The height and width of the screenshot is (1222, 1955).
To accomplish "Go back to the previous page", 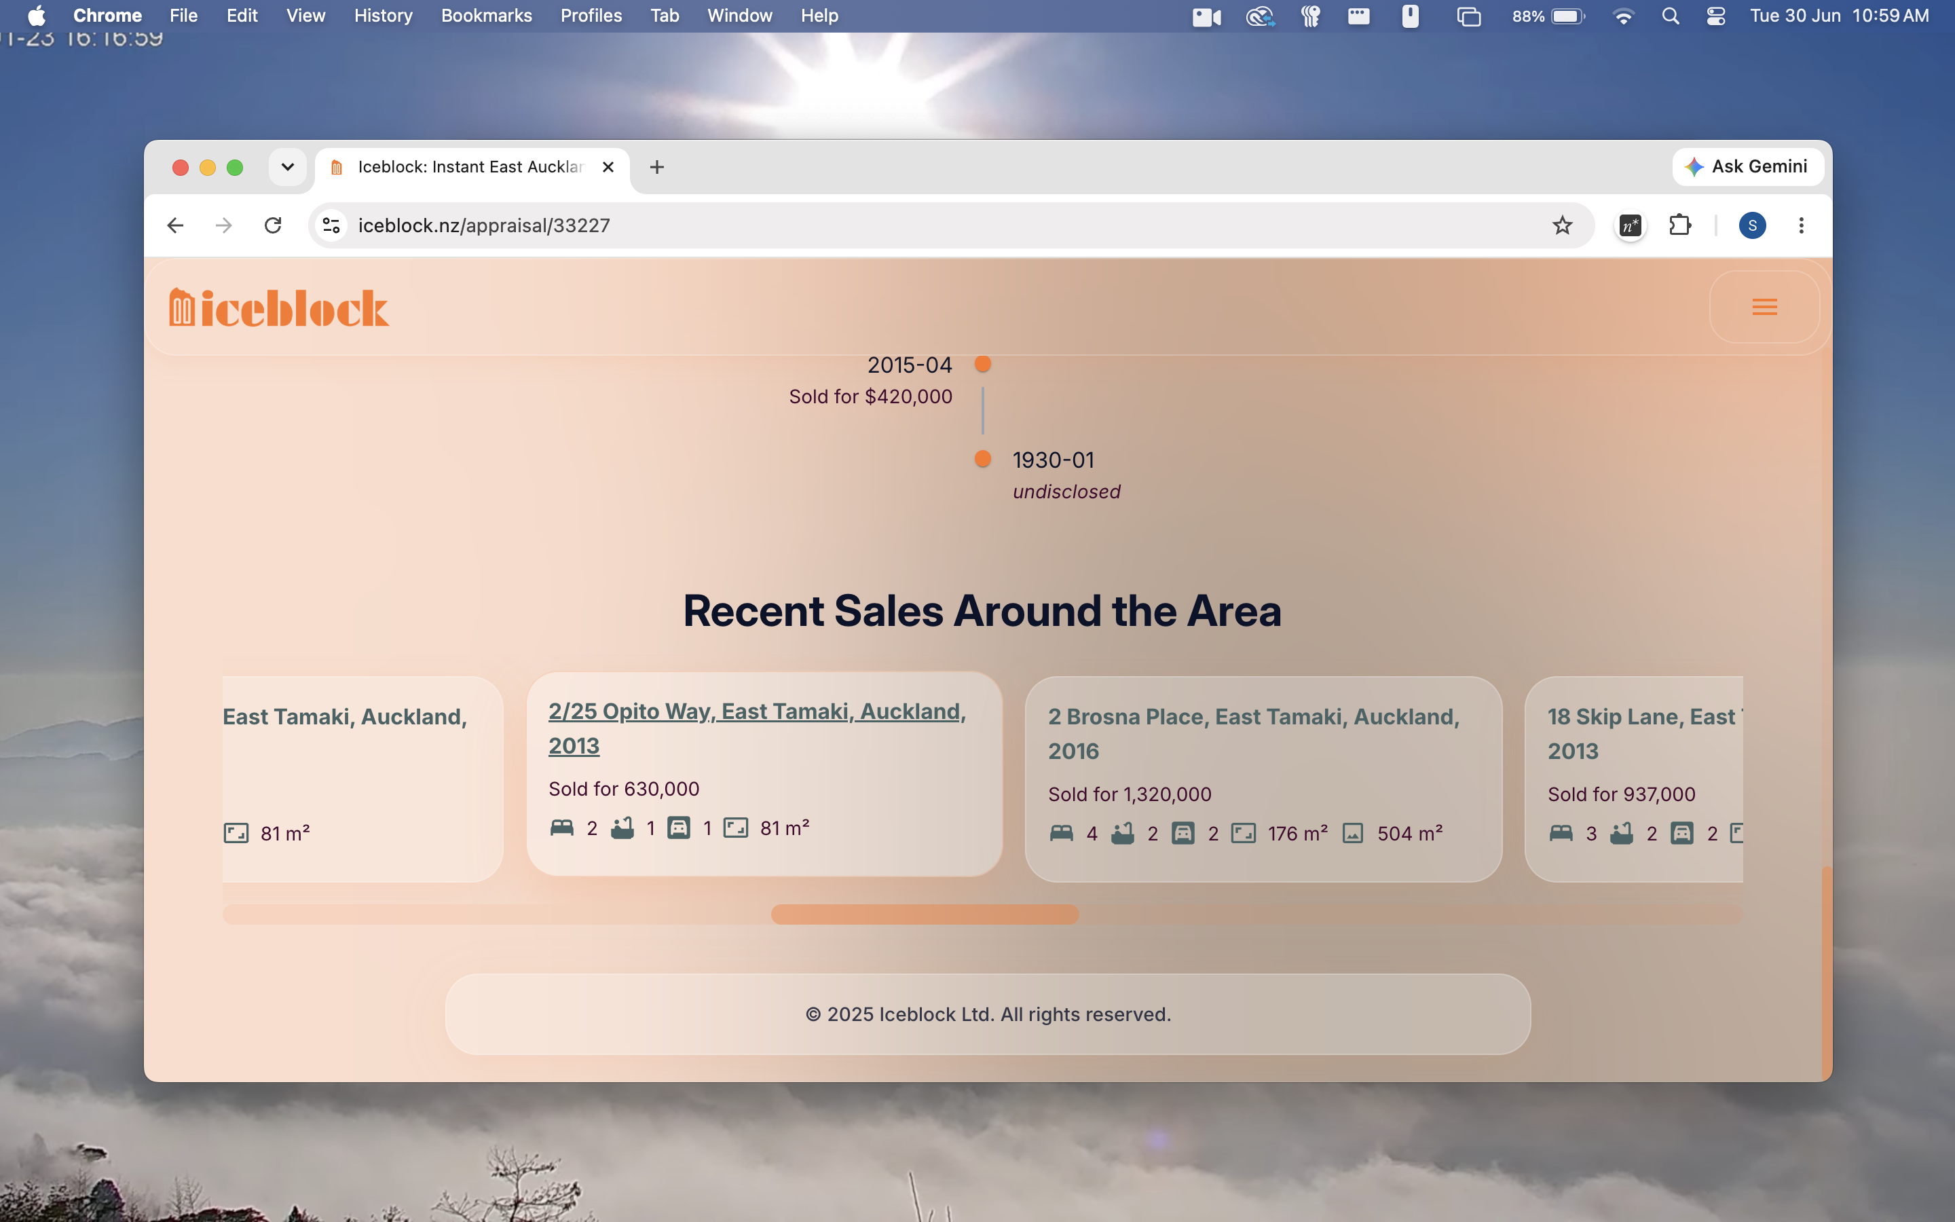I will [x=175, y=225].
